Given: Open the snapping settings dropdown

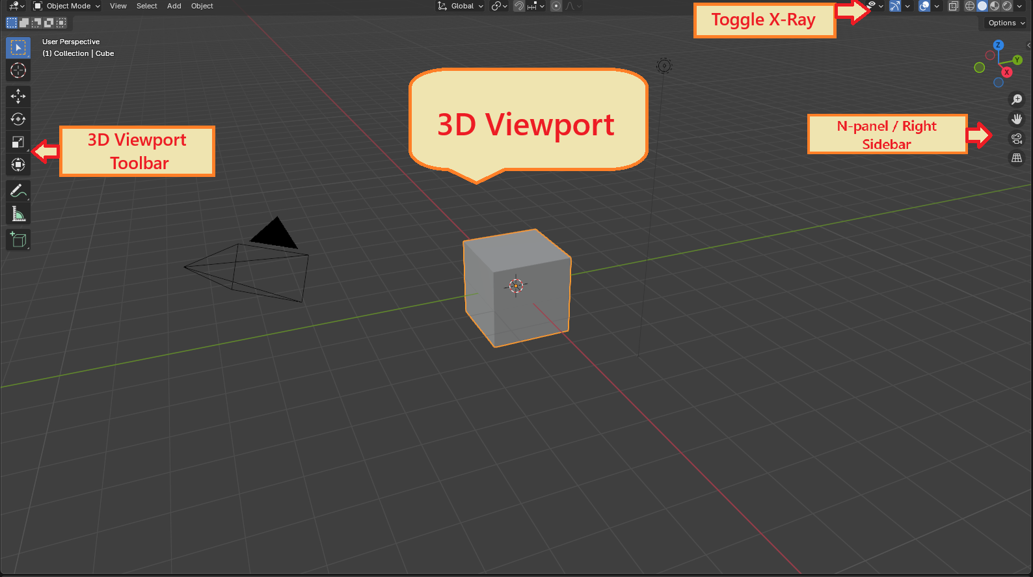Looking at the screenshot, I should [537, 6].
